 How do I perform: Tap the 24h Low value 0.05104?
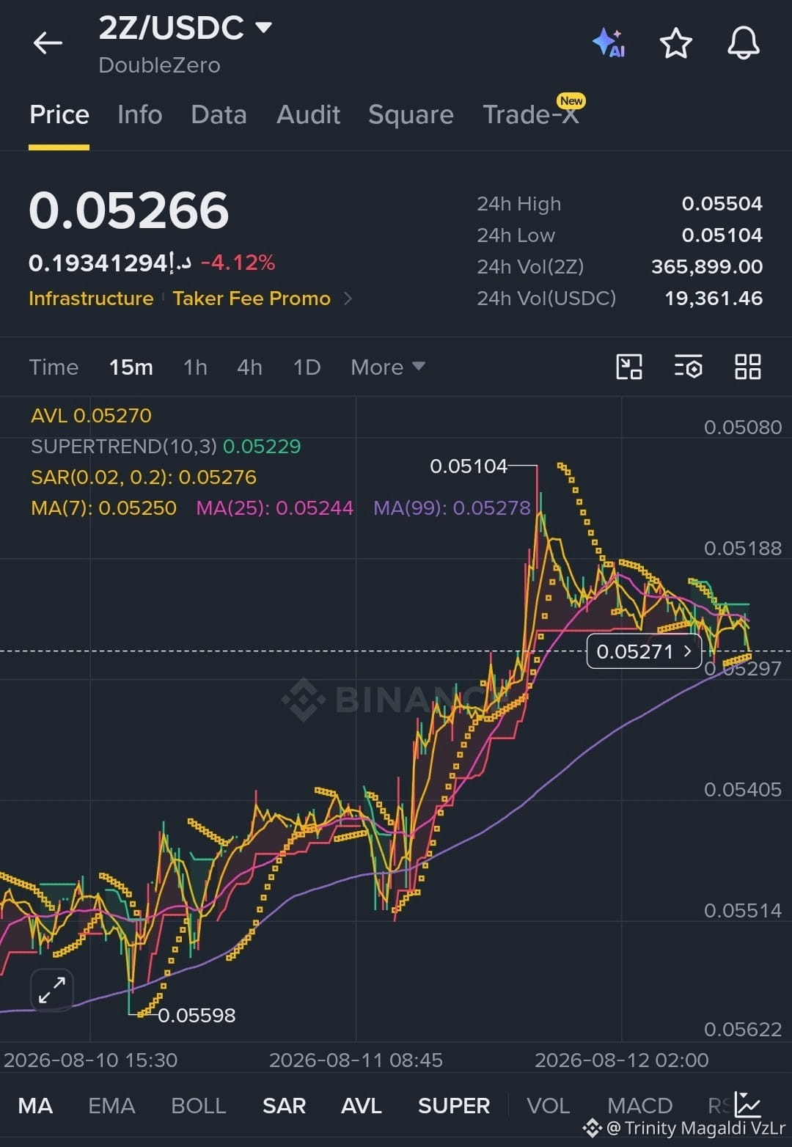pyautogui.click(x=722, y=235)
